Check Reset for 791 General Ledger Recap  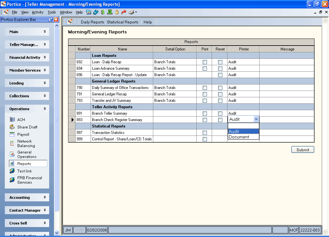tap(220, 94)
